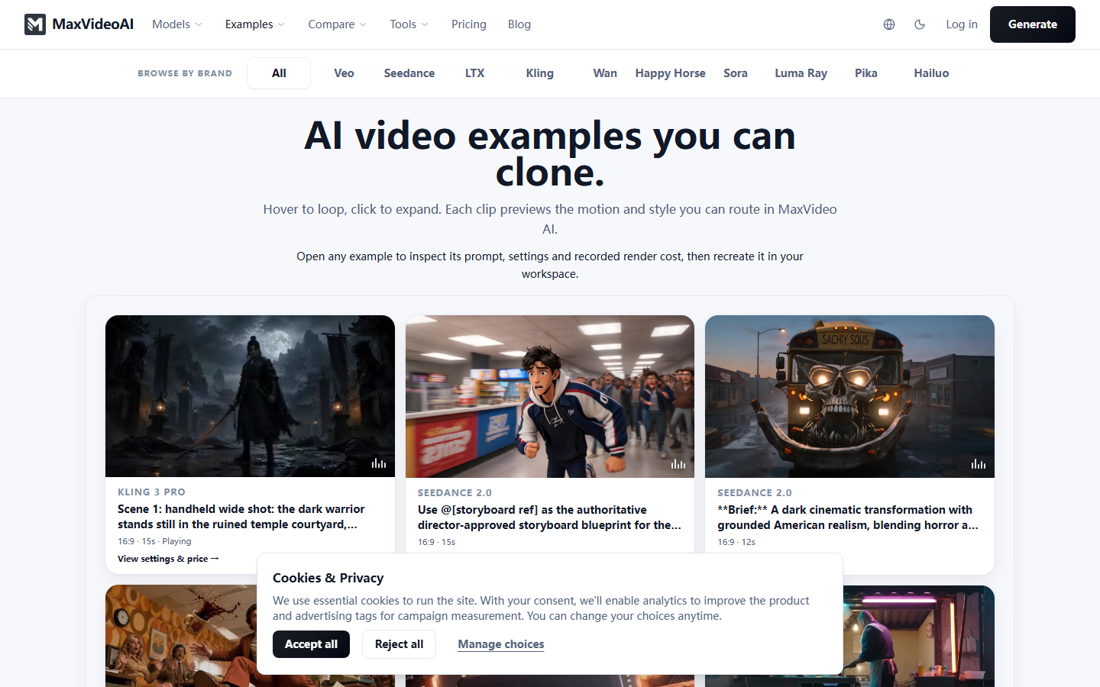Click the KLING 3 PRO label
The height and width of the screenshot is (687, 1100).
pos(151,492)
